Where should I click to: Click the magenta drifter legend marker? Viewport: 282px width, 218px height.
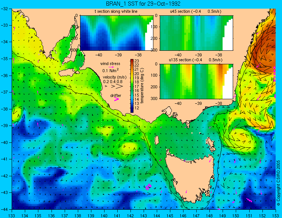(x=117, y=99)
